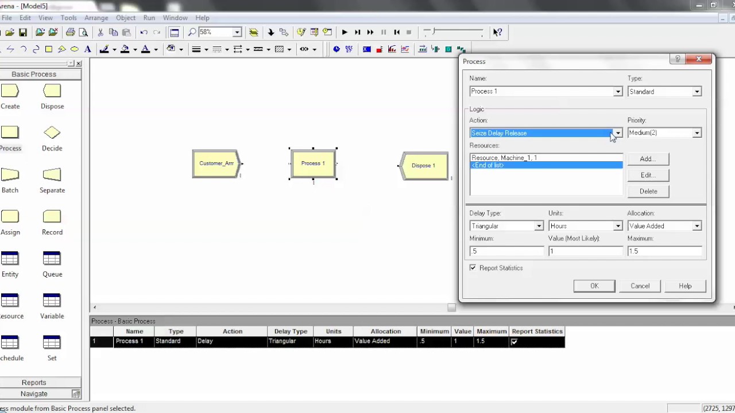Click the Start Over simulation button
Viewport: 735px width, 413px height.
pyautogui.click(x=396, y=33)
